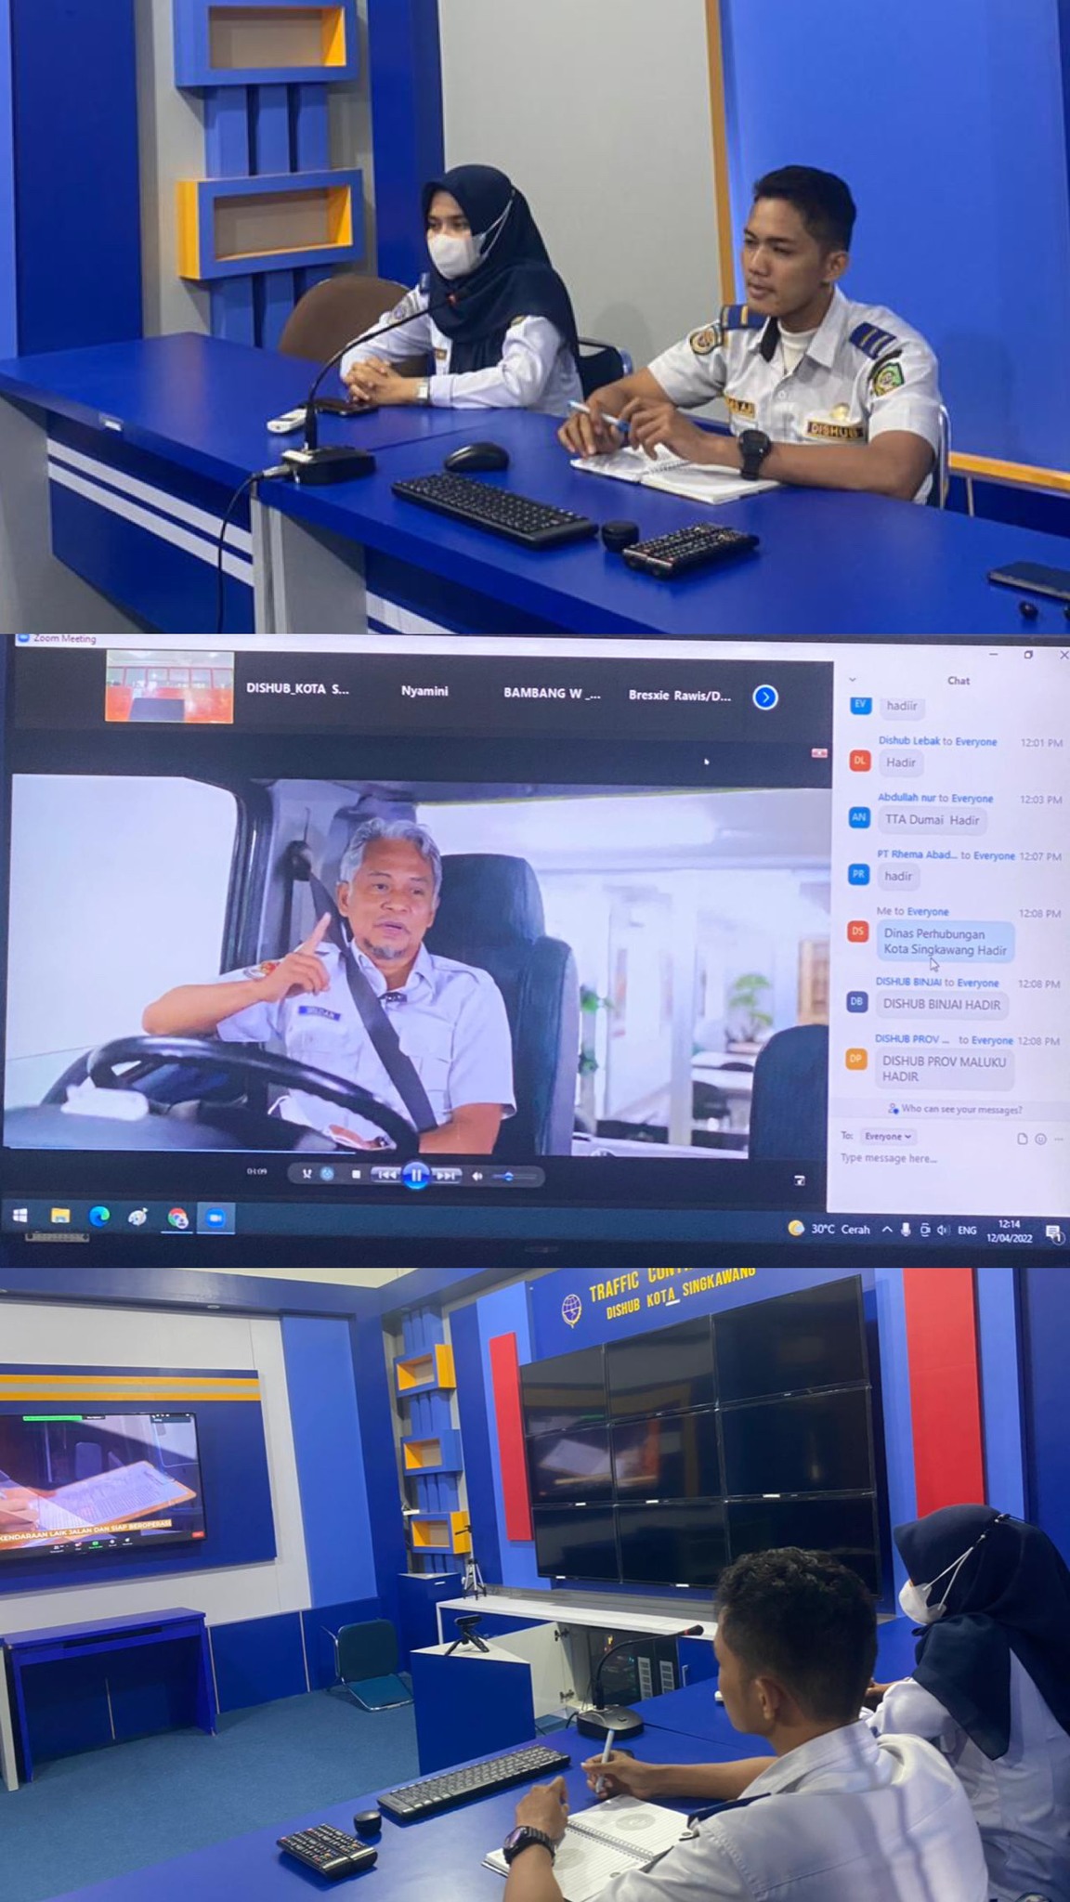Mute the media player speaker icon
Image resolution: width=1070 pixels, height=1902 pixels.
pos(477,1176)
